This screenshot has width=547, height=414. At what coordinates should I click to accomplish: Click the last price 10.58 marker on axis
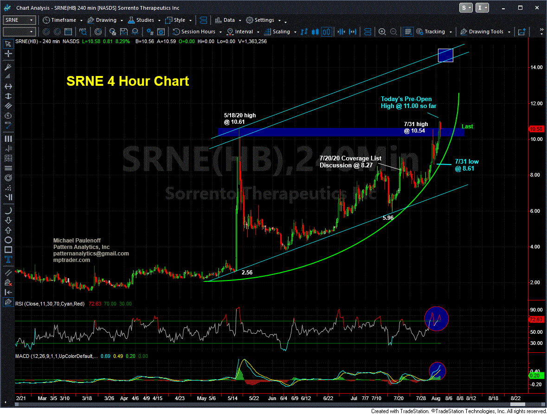pyautogui.click(x=536, y=129)
